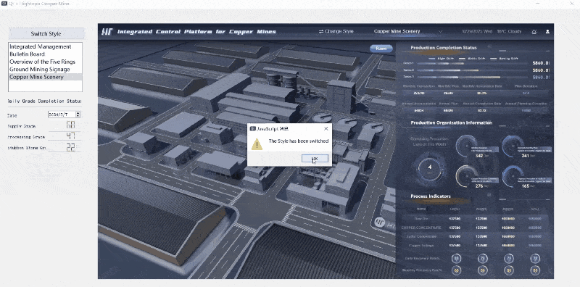Select Copper Mine Scenery in the list

click(45, 77)
